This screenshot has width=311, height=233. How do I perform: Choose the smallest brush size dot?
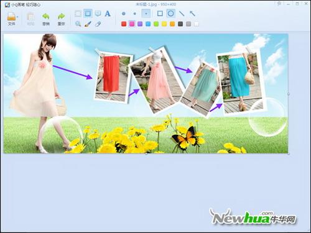pyautogui.click(x=146, y=14)
